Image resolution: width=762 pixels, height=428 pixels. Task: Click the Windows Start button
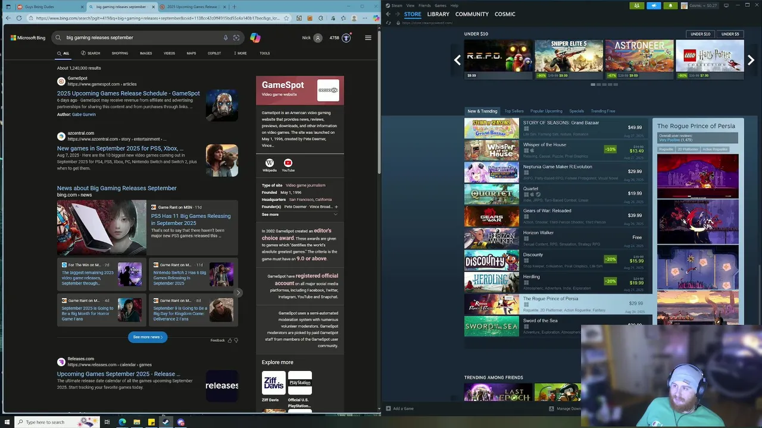tap(7, 422)
